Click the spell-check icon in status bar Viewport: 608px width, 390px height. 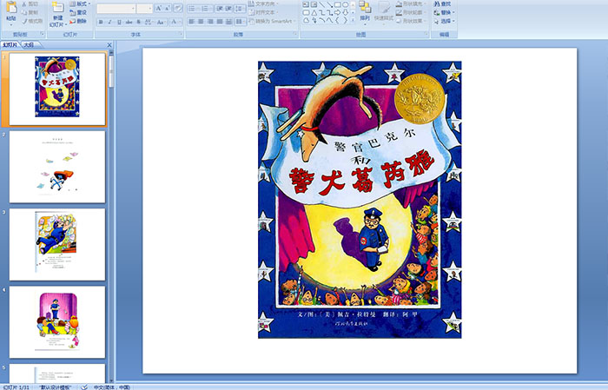pos(84,387)
